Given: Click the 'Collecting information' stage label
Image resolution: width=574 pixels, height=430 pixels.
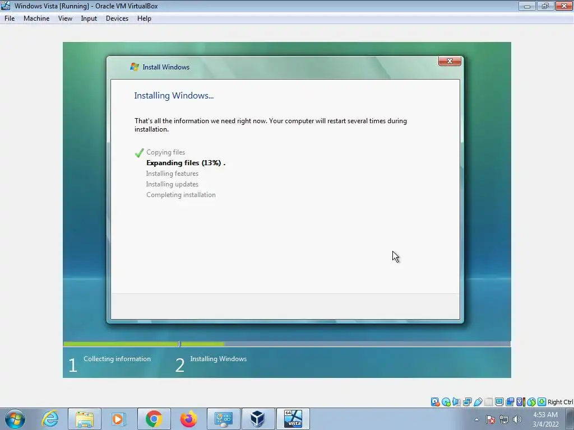Looking at the screenshot, I should pyautogui.click(x=117, y=359).
